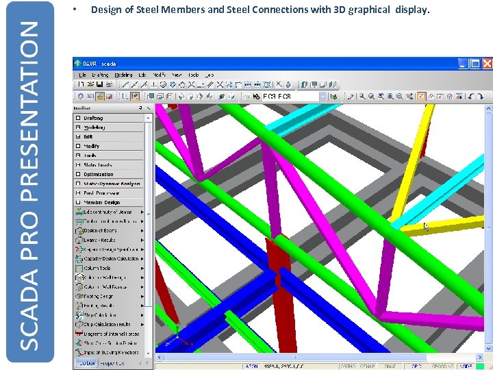Image resolution: width=493 pixels, height=370 pixels.
Task: Click the drawing icon after FOR combo box
Action: (x=334, y=97)
